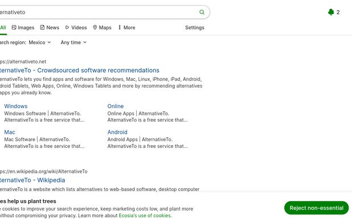
Task: Open the Windows sitelink
Action: [16, 106]
